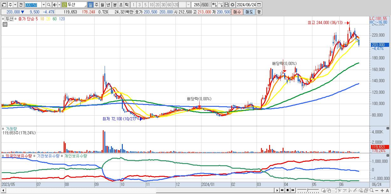This screenshot has height=194, width=391.
Task: Click the candle count field showing 265
Action: click(x=196, y=5)
